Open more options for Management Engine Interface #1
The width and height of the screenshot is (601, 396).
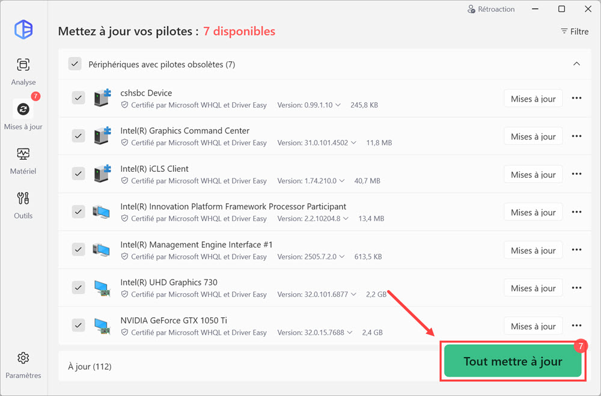[x=576, y=250]
